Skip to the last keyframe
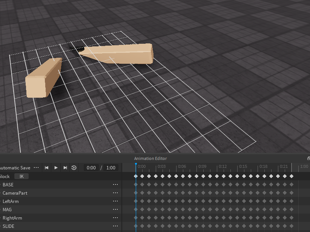310x232 pixels. pyautogui.click(x=64, y=167)
